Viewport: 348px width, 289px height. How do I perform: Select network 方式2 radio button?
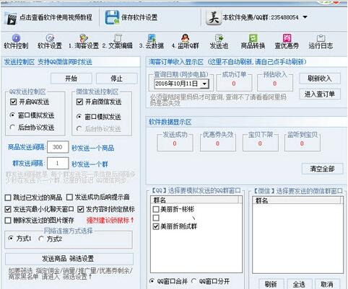click(41, 239)
